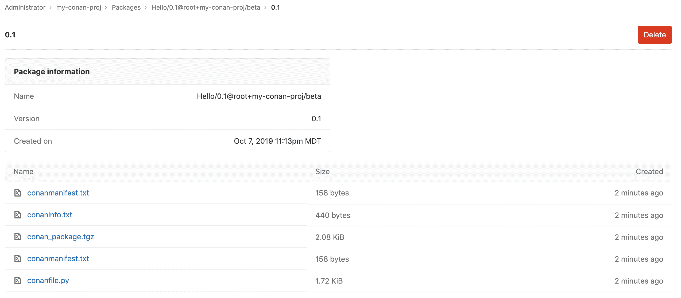Click the file icon beside conanfile.py
This screenshot has width=681, height=298.
coord(18,280)
